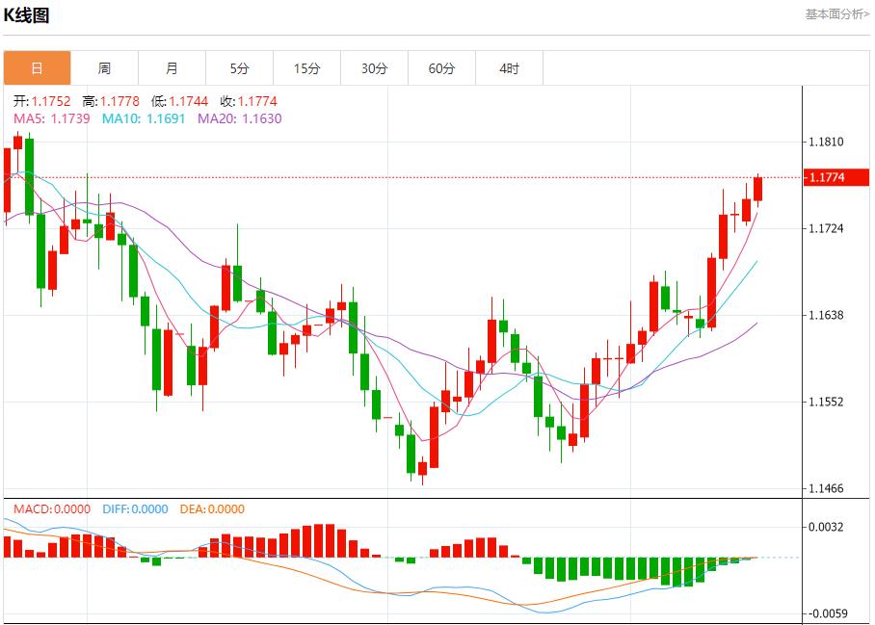Click the MACD value label

pos(51,509)
